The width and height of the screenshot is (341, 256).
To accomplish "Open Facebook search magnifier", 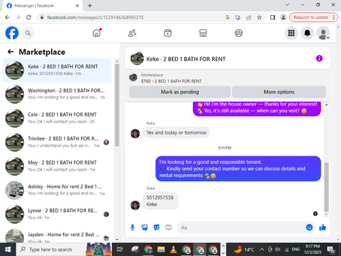I will point(28,33).
